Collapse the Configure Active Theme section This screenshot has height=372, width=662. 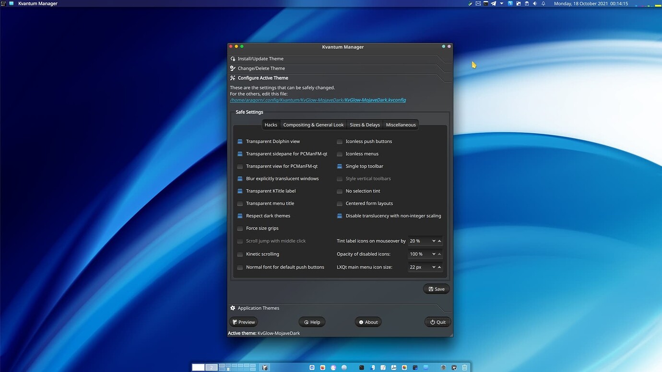point(340,78)
